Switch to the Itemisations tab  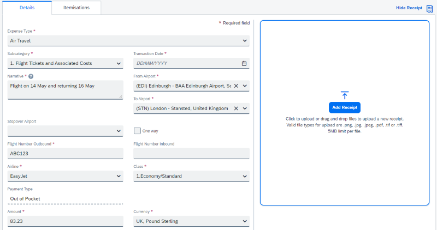pos(76,8)
